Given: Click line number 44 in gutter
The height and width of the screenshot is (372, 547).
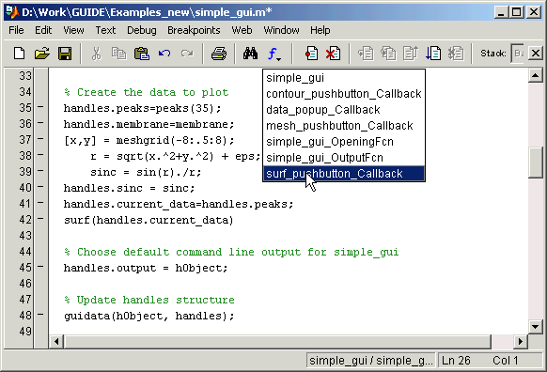Looking at the screenshot, I should click(x=25, y=252).
